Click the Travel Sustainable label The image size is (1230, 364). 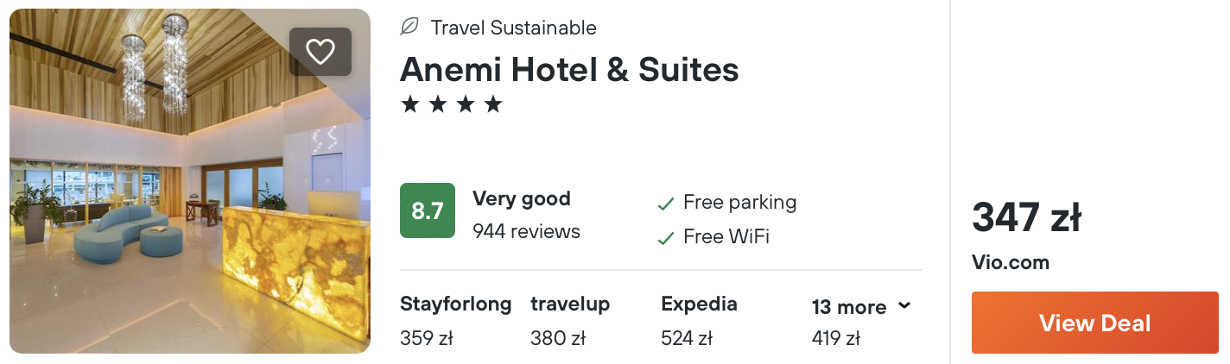click(x=513, y=28)
